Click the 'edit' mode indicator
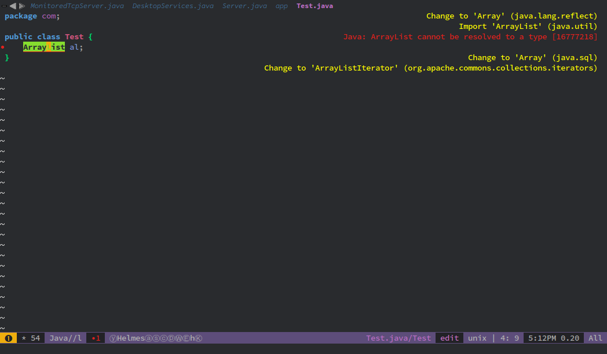This screenshot has width=607, height=354. (x=449, y=338)
